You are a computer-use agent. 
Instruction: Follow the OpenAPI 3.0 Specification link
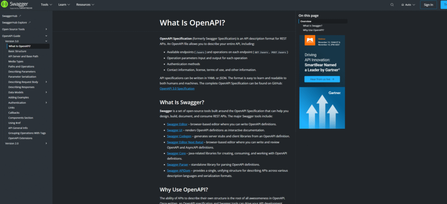coord(177,88)
